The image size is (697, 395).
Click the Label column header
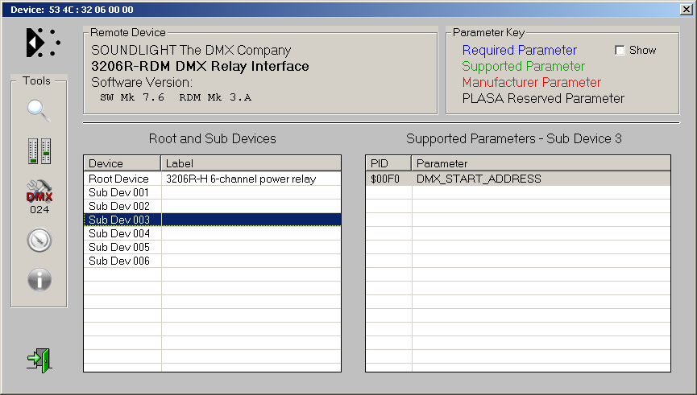click(x=251, y=163)
